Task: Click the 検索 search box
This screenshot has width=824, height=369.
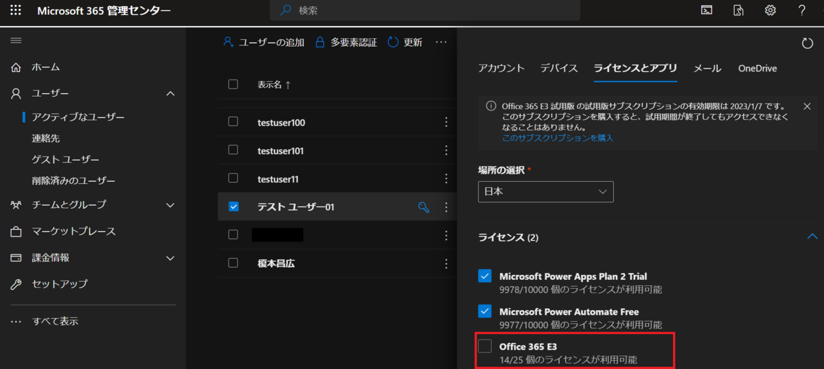Action: click(x=424, y=10)
